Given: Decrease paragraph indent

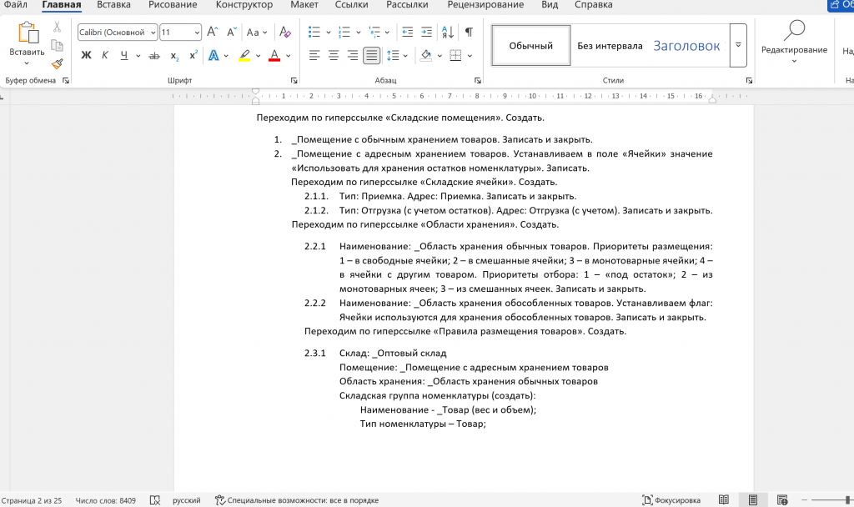Looking at the screenshot, I should click(x=407, y=33).
